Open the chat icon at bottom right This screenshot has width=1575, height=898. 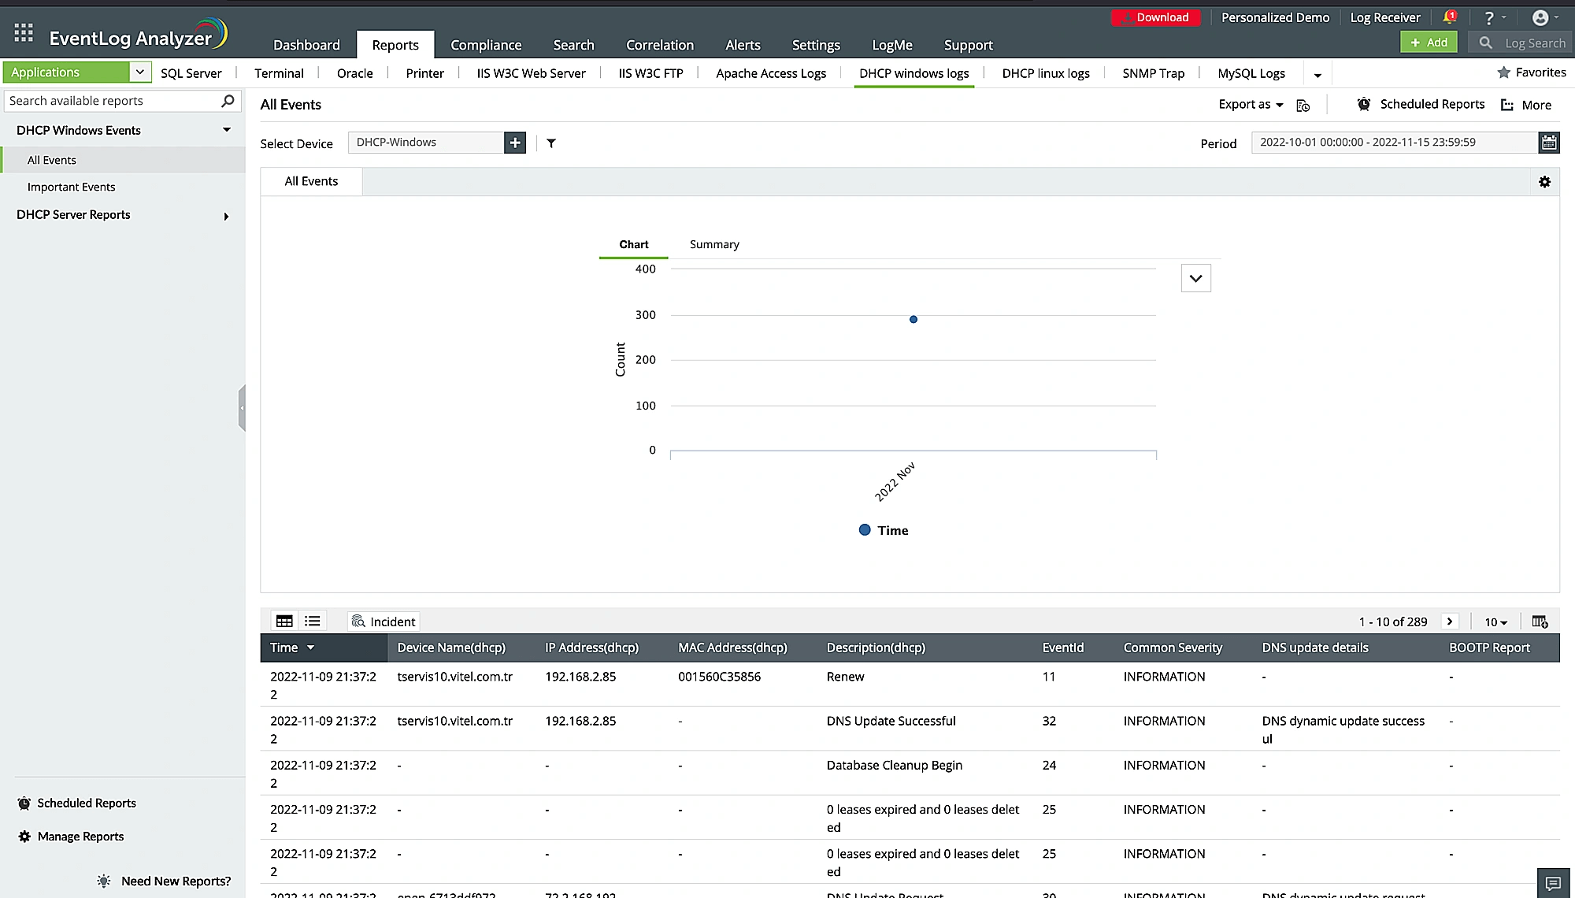coord(1553,883)
